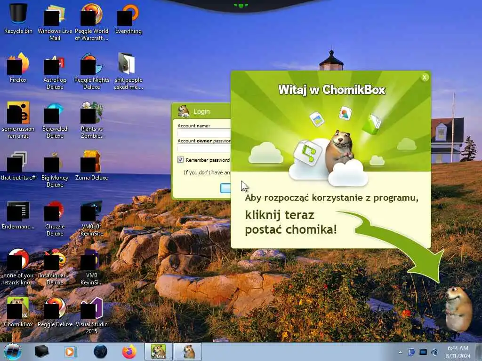This screenshot has height=361, width=482.
Task: Open Windows Media Player from taskbar
Action: click(x=70, y=352)
